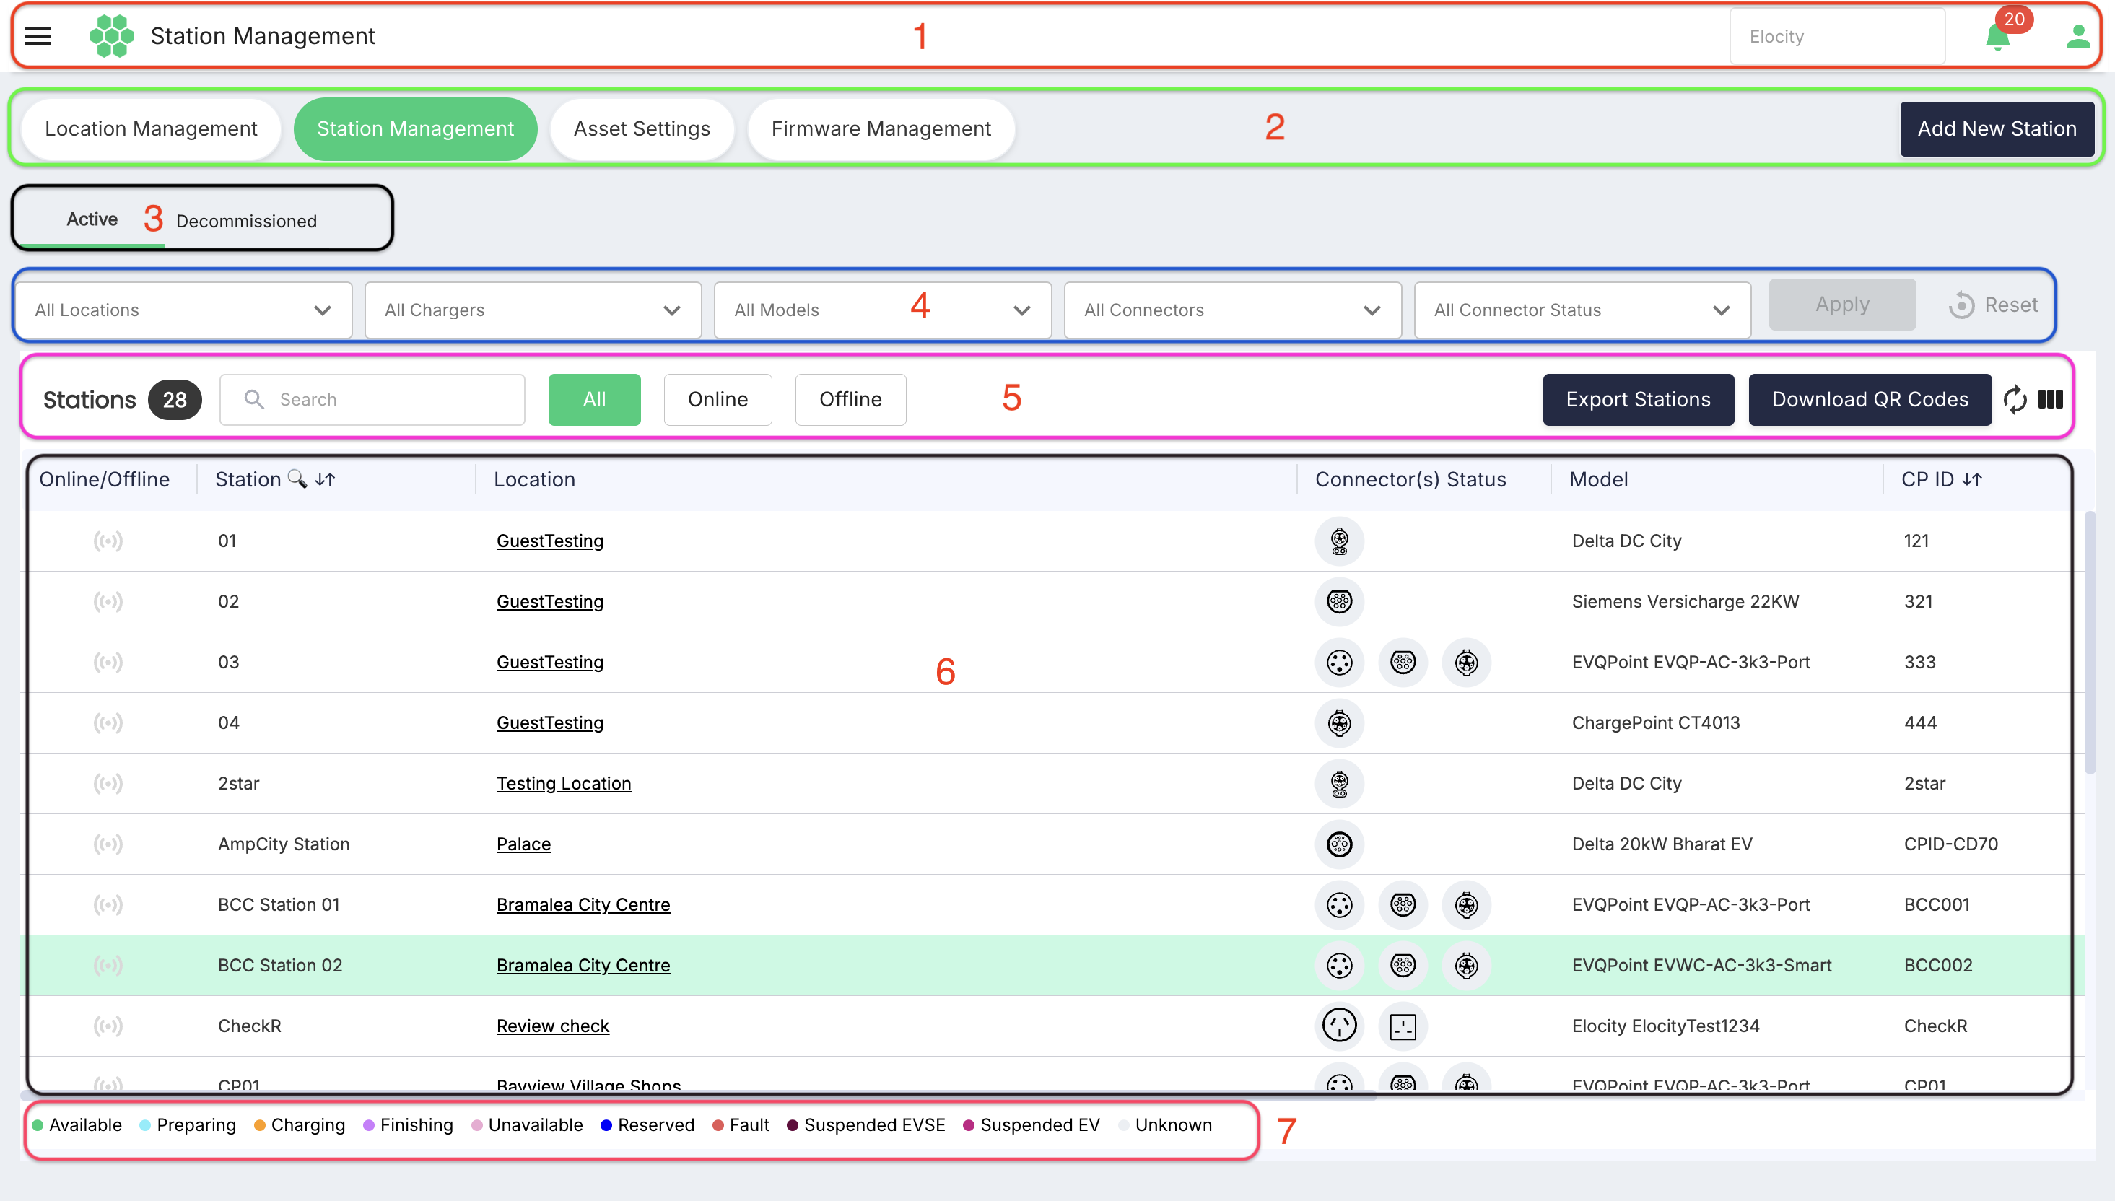
Task: Select the CPID-CD70 CP ID cell
Action: pyautogui.click(x=1951, y=844)
